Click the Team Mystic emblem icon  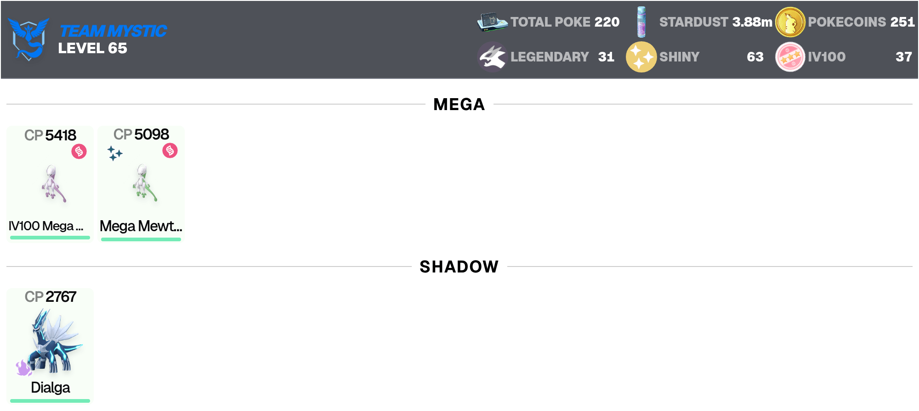click(x=29, y=39)
